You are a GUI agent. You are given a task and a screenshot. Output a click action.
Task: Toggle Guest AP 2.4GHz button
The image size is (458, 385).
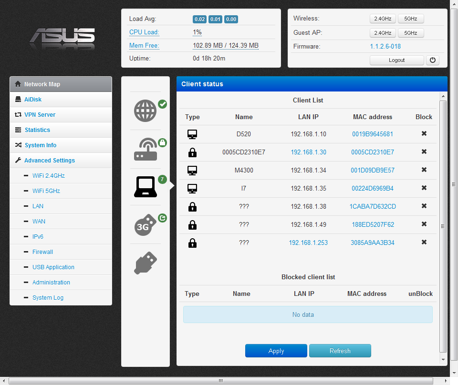[383, 33]
